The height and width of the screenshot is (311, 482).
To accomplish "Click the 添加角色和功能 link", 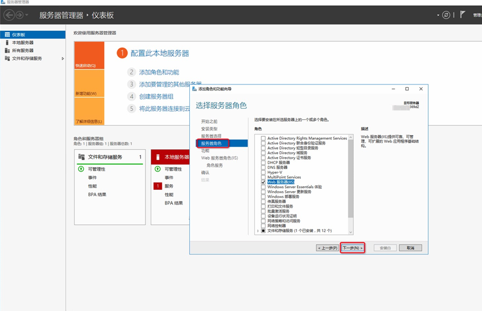I will 159,72.
